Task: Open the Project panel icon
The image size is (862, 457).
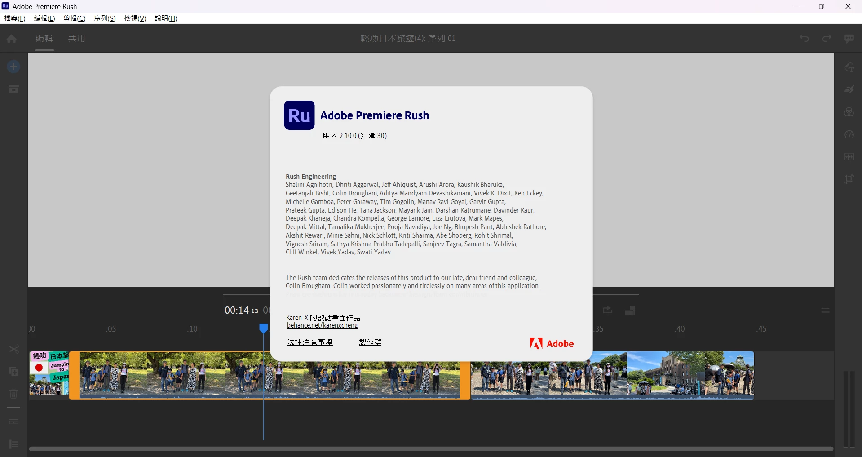Action: 13,89
